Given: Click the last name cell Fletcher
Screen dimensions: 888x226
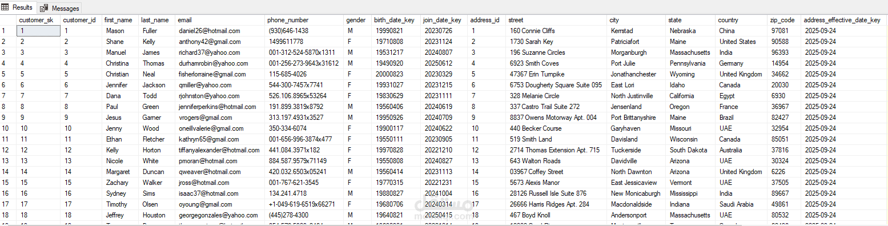Looking at the screenshot, I should (157, 139).
